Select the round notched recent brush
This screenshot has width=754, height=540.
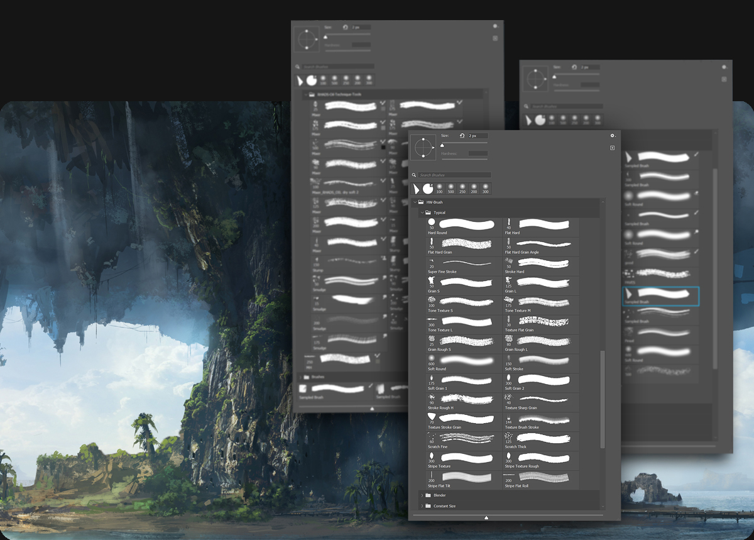click(x=427, y=189)
